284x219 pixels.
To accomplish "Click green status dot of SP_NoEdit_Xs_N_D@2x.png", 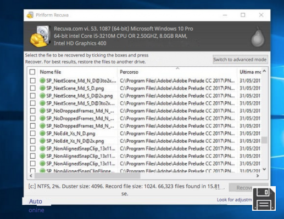I will pyautogui.click(x=42, y=141).
